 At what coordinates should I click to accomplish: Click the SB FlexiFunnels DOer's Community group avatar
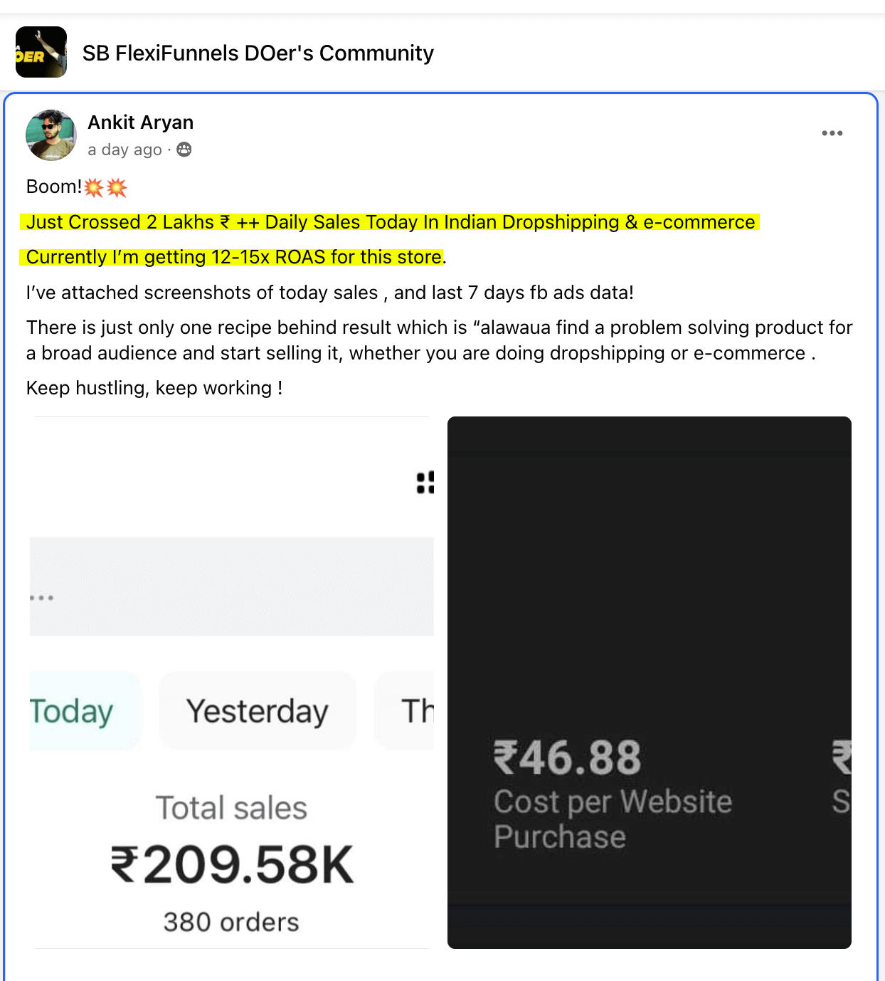[x=41, y=53]
